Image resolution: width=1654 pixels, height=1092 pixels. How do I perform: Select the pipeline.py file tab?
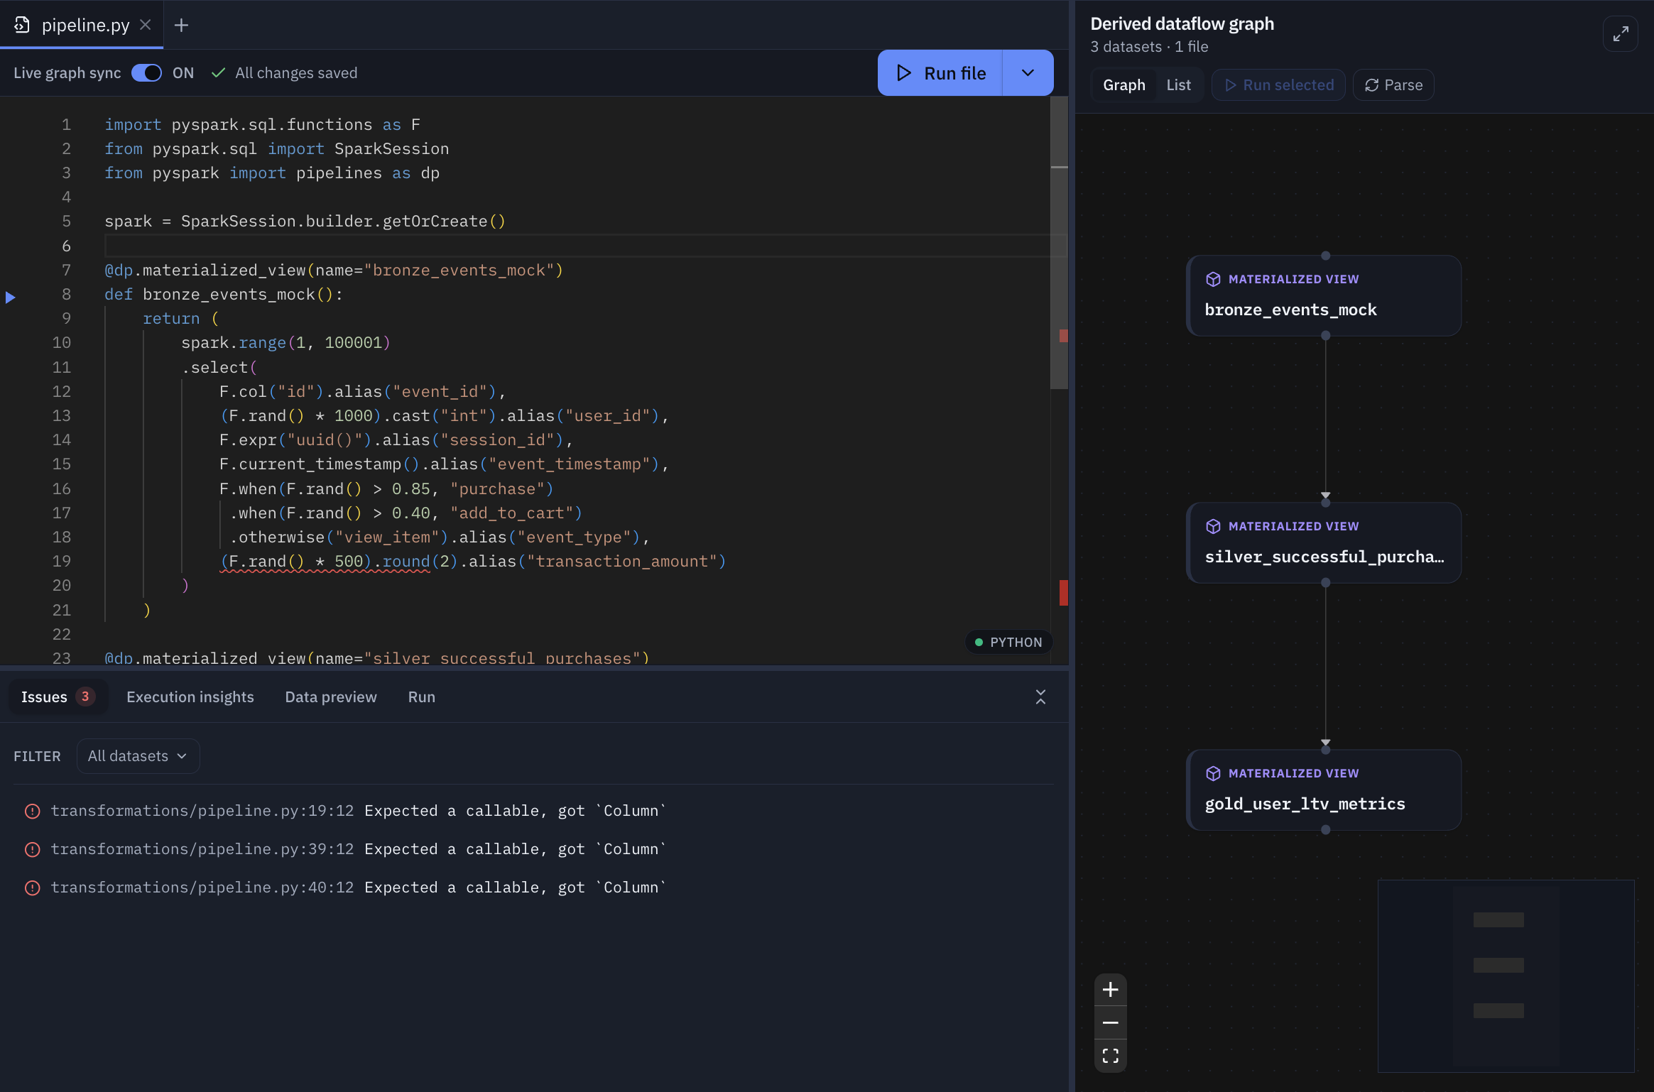(x=82, y=25)
